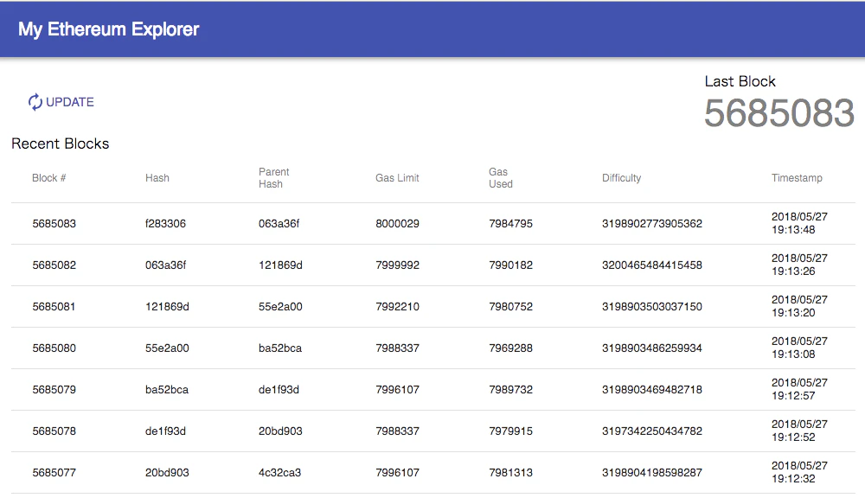Click hash ba52bca in block 5685079 row
Screen dimensions: 865x498
pyautogui.click(x=167, y=389)
